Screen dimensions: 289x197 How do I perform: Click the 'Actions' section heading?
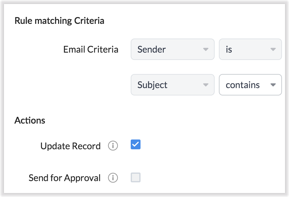[30, 121]
